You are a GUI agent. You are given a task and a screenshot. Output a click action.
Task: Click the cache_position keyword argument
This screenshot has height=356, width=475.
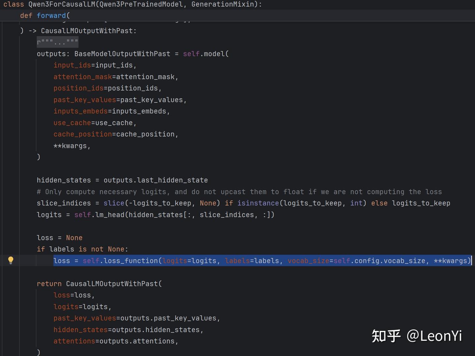point(83,134)
